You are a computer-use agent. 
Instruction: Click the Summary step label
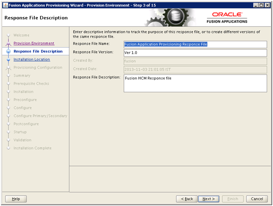coord(22,76)
